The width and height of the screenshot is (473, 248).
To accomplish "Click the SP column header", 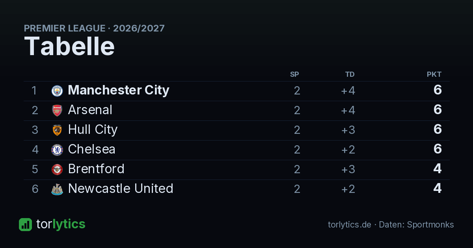I will pyautogui.click(x=294, y=74).
